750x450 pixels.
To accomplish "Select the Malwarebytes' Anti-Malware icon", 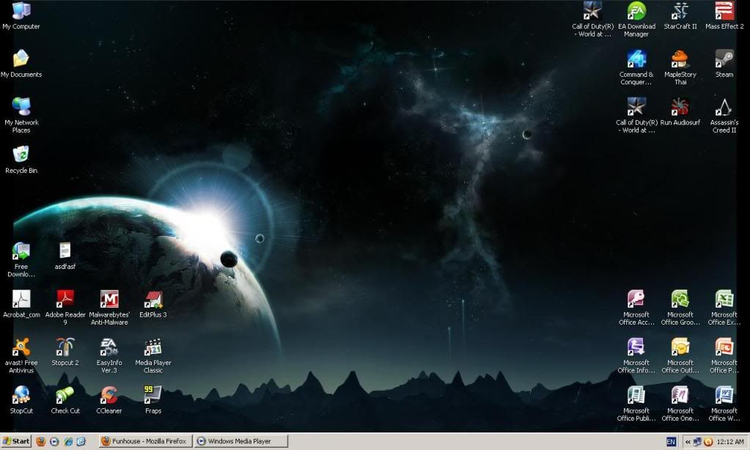I will (109, 299).
